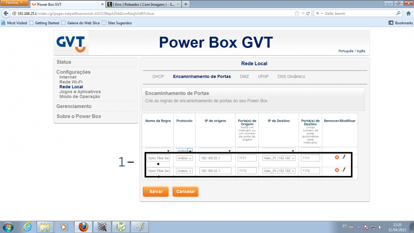The height and width of the screenshot is (233, 414).
Task: Open the Getting Started bookmark
Action: pyautogui.click(x=44, y=23)
